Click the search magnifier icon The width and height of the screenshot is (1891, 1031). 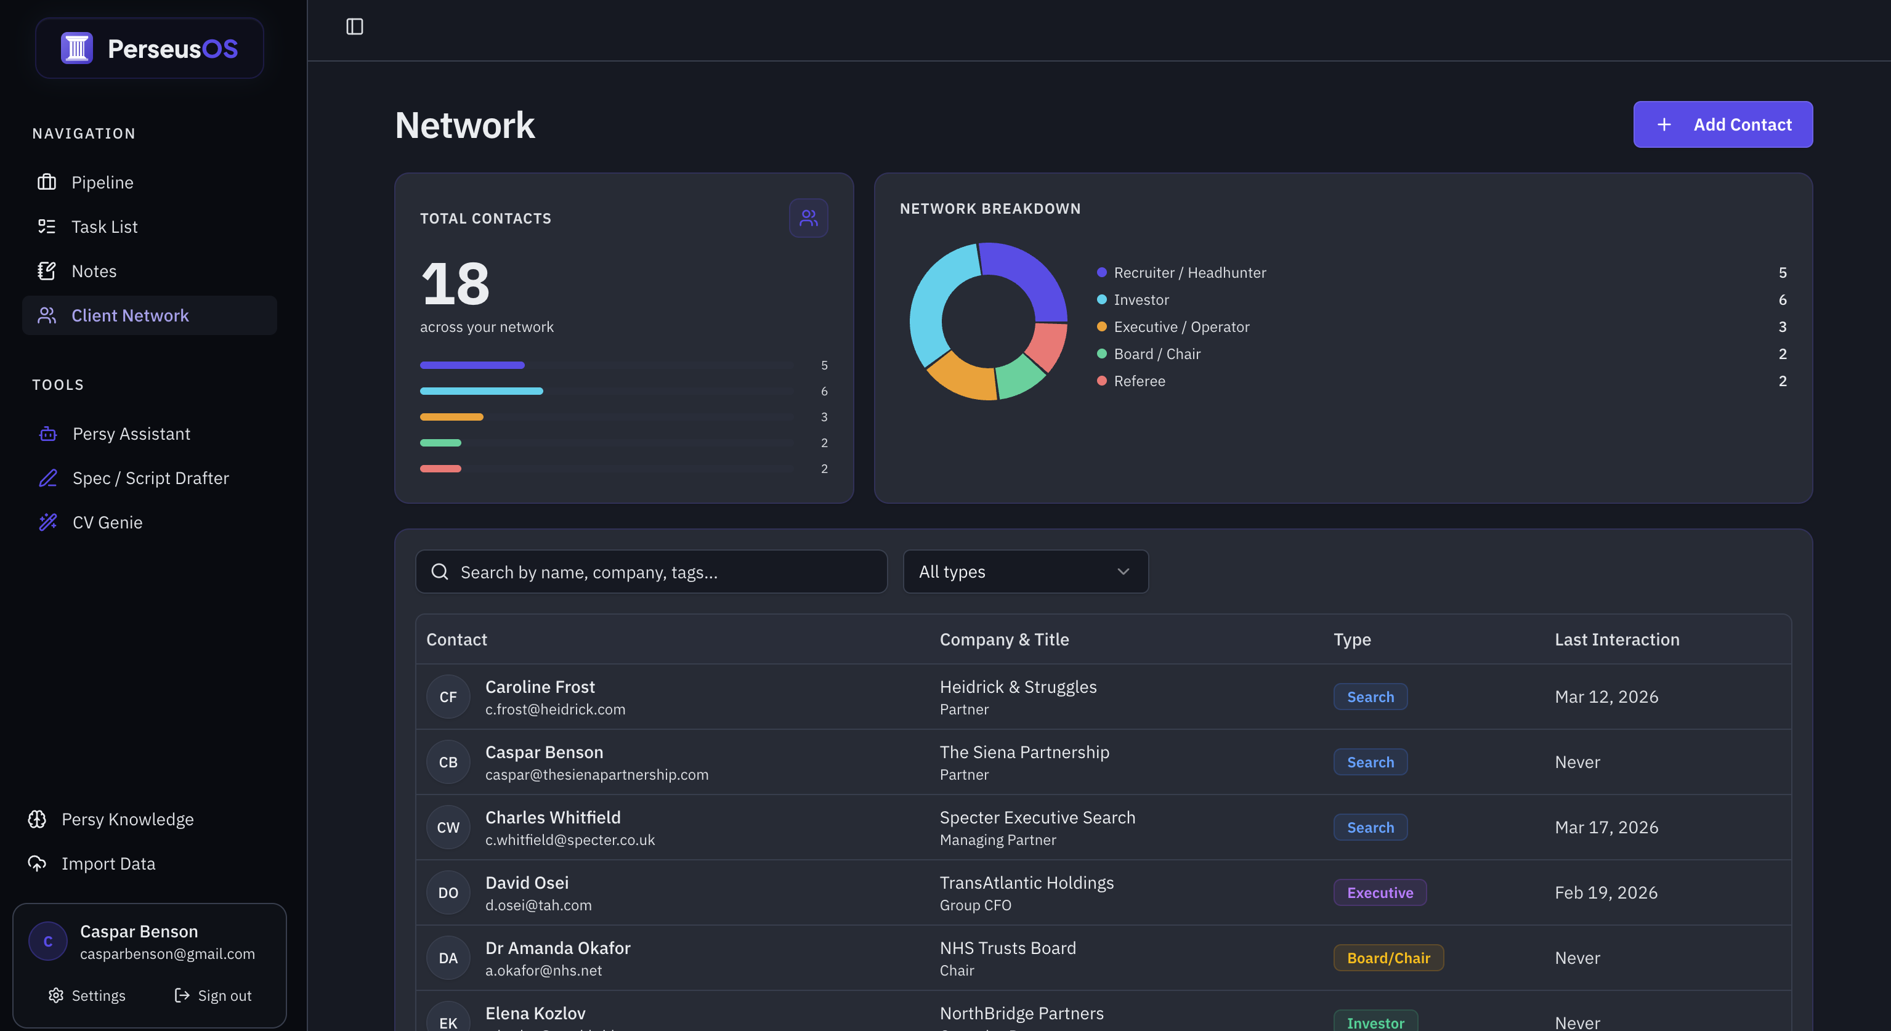click(x=440, y=572)
